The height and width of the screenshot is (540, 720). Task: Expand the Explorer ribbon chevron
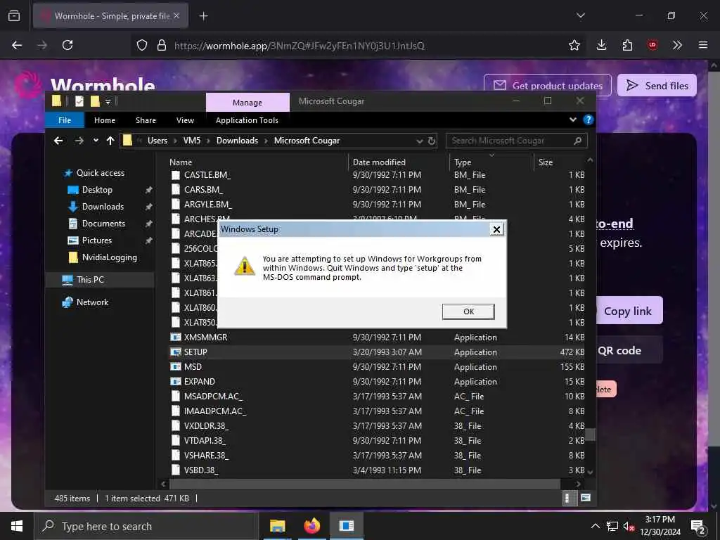pos(572,120)
